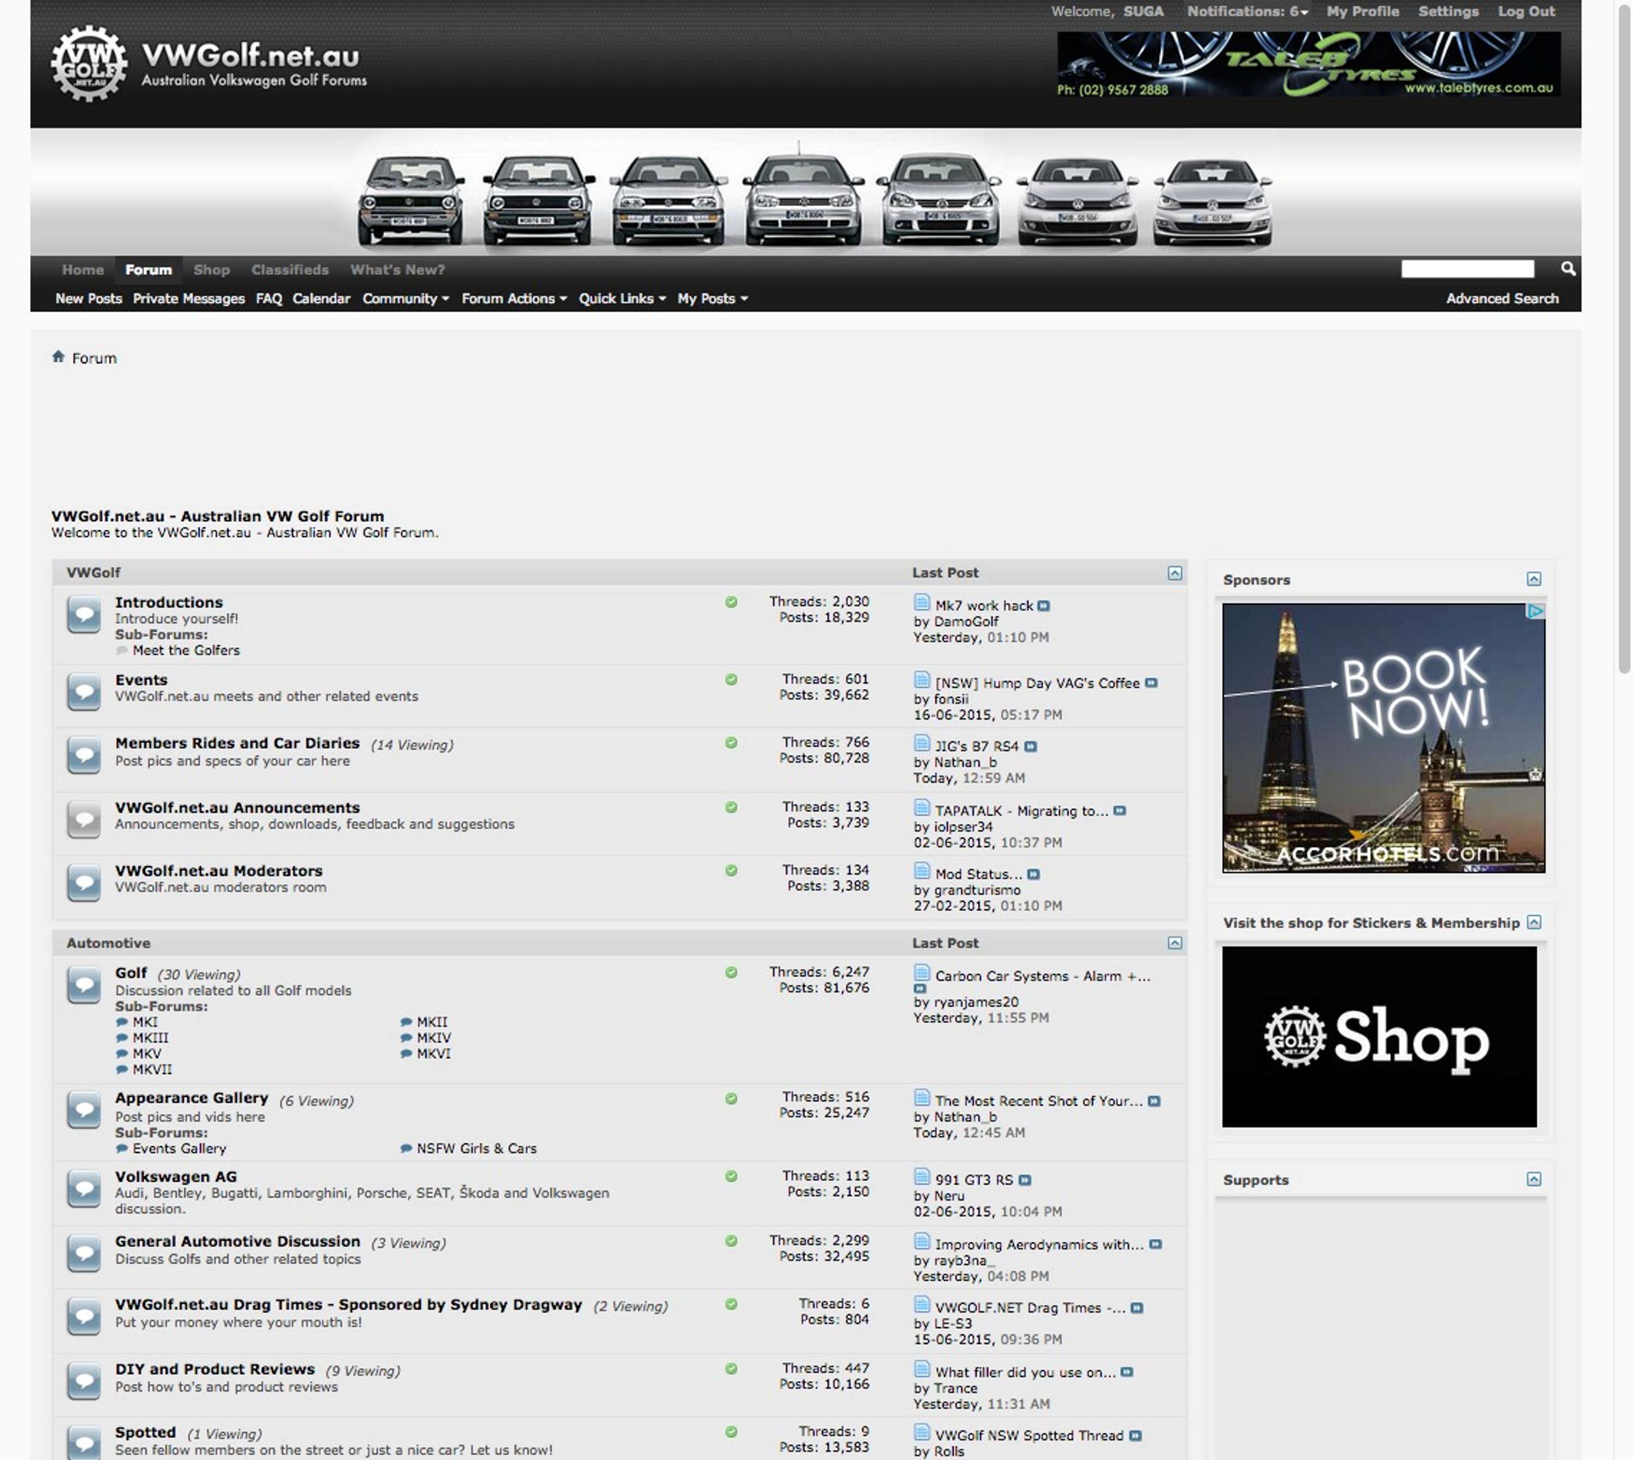1633x1460 pixels.
Task: Click the home icon in breadcrumb
Action: pos(58,356)
